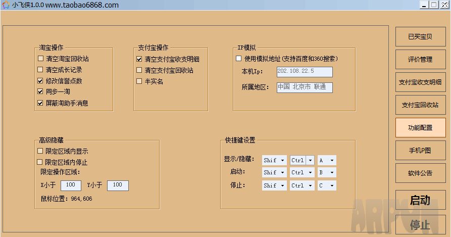451x237 pixels.
Task: Click the Y小于 value field
Action: [x=118, y=185]
